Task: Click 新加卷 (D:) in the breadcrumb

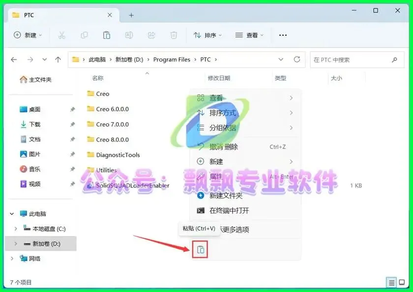Action: click(129, 60)
